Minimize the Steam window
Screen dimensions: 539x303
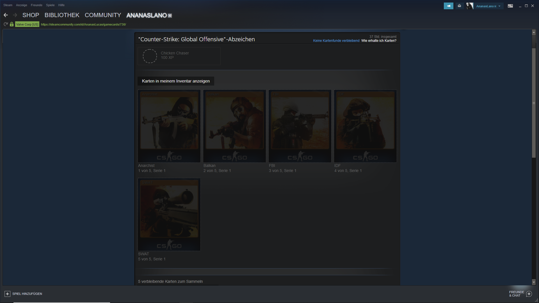coord(520,6)
